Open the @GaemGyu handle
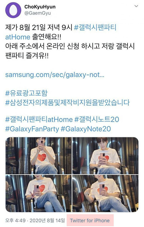Image resolution: width=144 pixels, height=227 pixels. pos(38,13)
